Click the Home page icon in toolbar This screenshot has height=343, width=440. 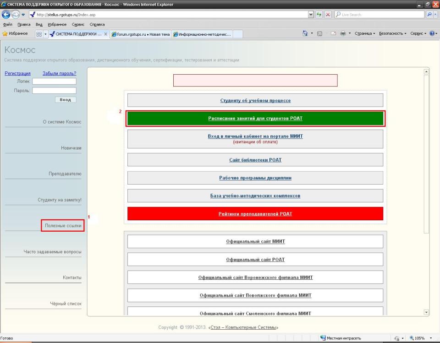(x=306, y=33)
